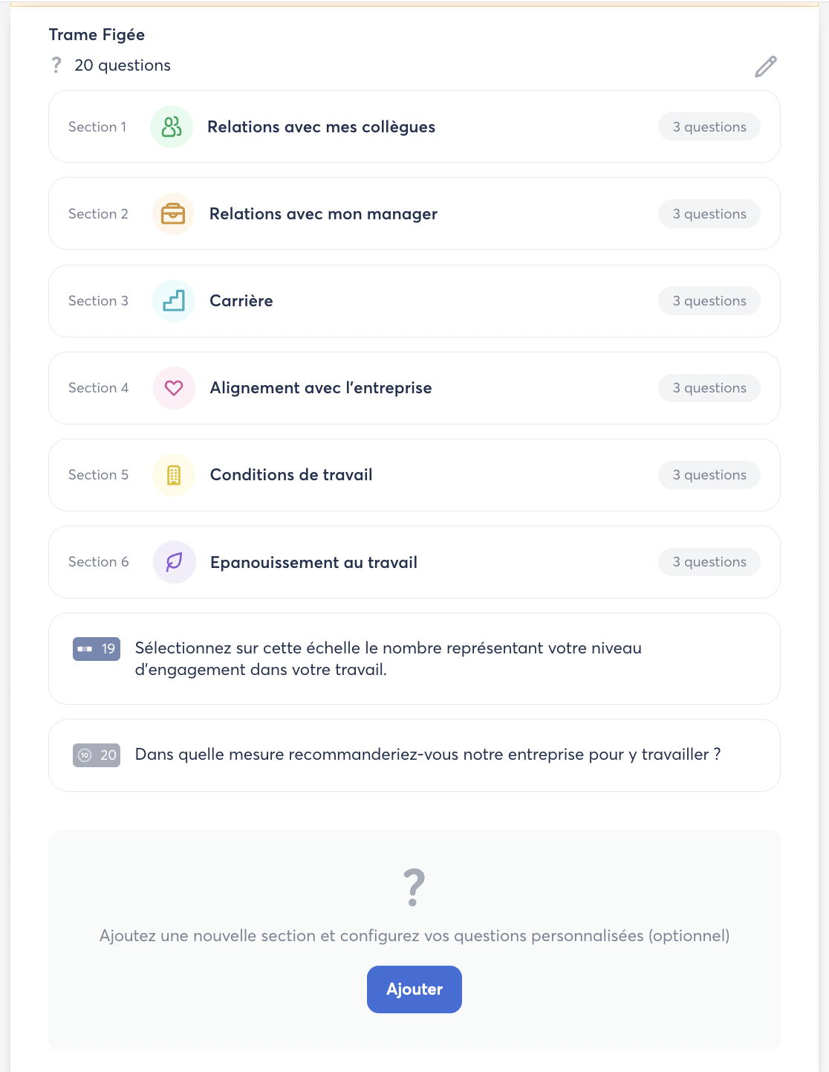
Task: Expand the Alignement avec l'entreprise section
Action: pos(320,388)
